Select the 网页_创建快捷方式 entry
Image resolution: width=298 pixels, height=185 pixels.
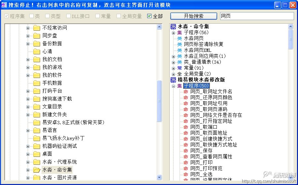(211, 139)
